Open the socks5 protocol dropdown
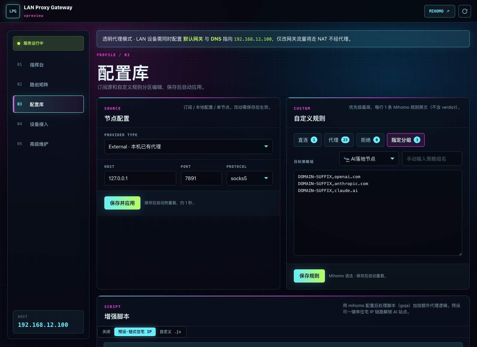Image resolution: width=477 pixels, height=347 pixels. pyautogui.click(x=249, y=178)
